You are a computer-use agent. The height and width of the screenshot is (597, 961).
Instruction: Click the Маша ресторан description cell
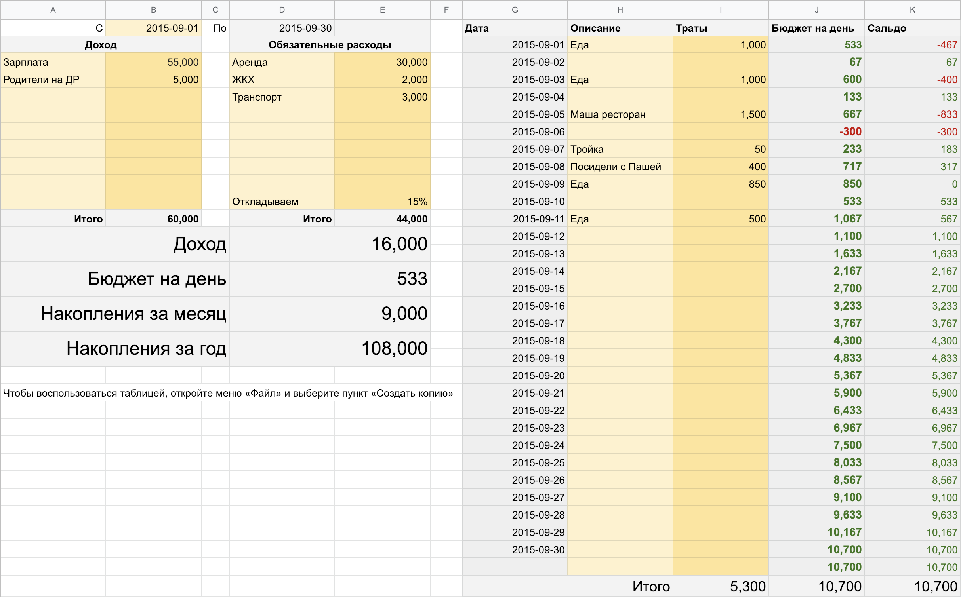(620, 114)
